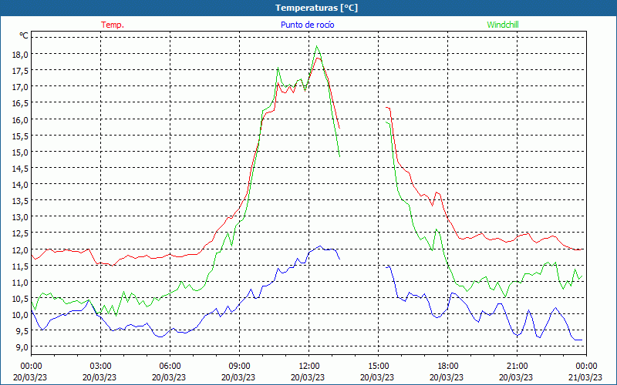This screenshot has height=385, width=617.
Task: Click the "18:00" time label on the x-axis
Action: [447, 367]
